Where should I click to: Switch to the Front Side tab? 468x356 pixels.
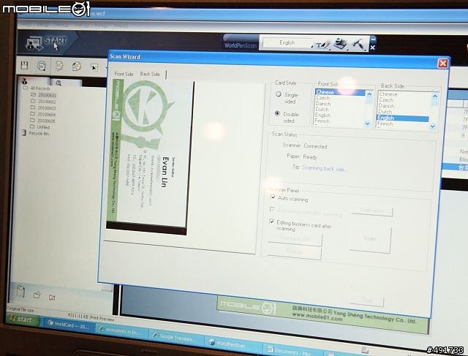(124, 74)
